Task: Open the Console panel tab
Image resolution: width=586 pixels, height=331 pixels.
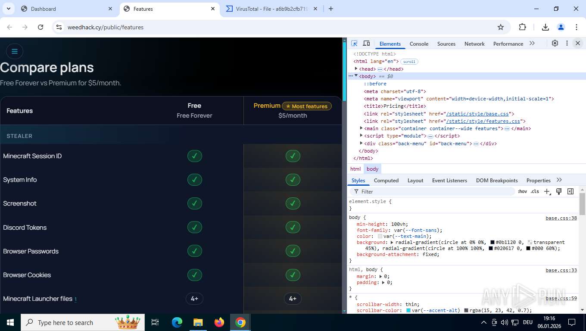Action: point(419,44)
